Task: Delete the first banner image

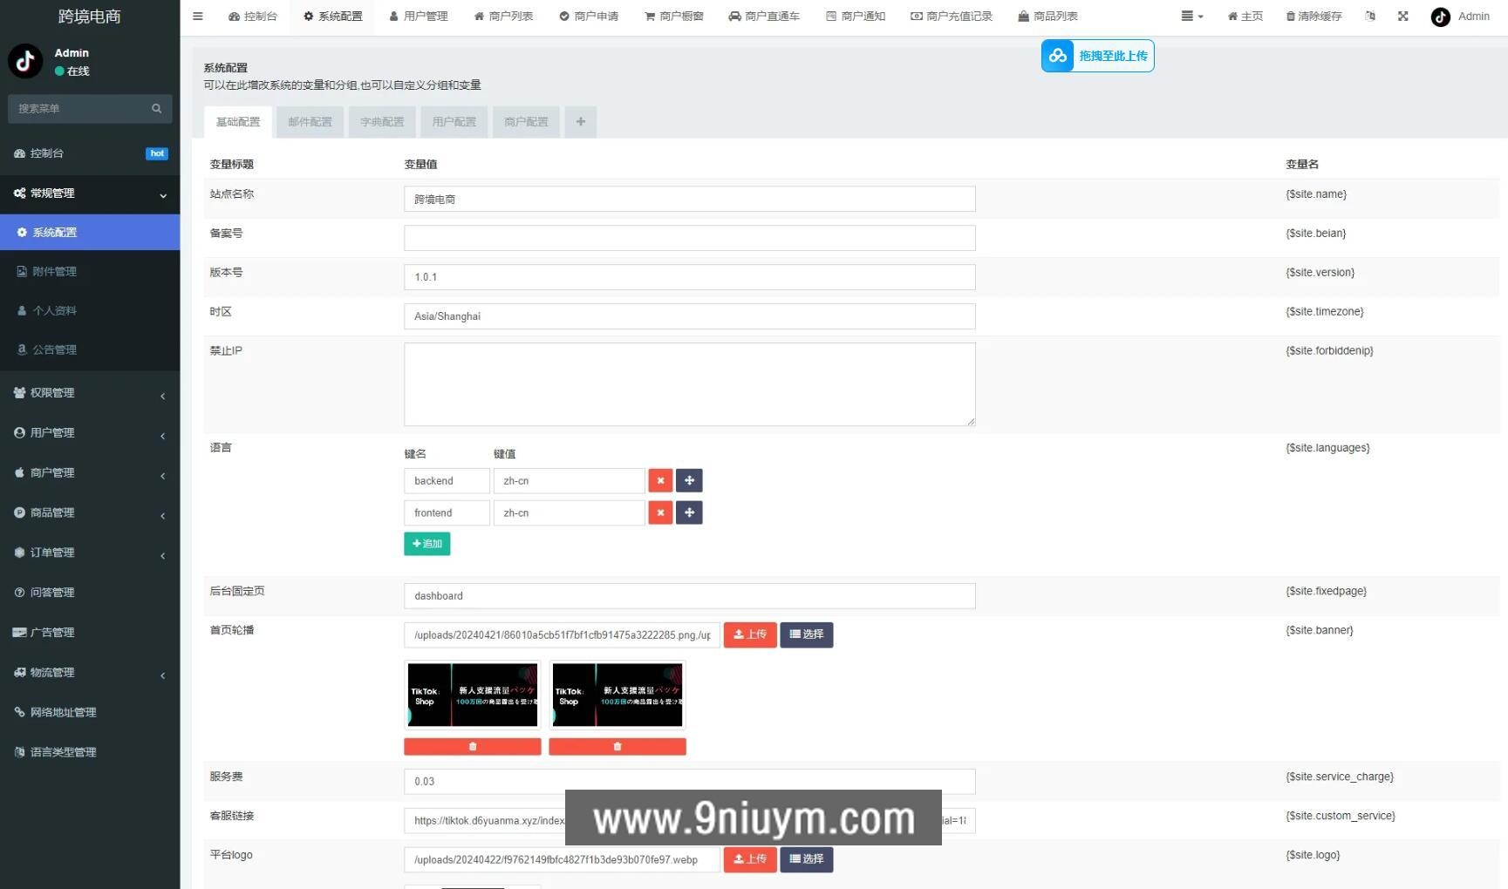Action: coord(472,747)
